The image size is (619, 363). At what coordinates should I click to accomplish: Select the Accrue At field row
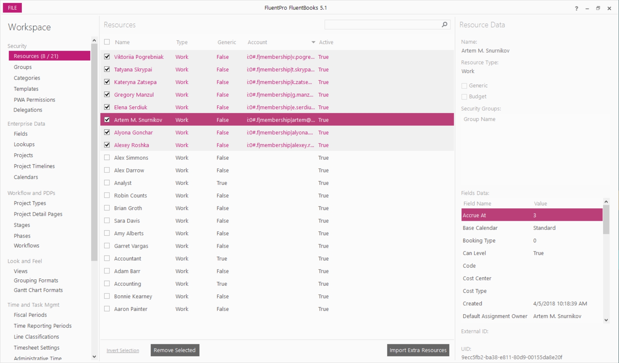coord(532,215)
